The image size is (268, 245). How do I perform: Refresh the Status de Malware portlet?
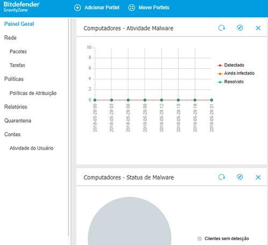(222, 177)
